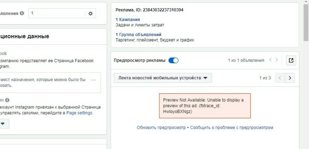
Task: Open ad preview in new window icon
Action: pyautogui.click(x=291, y=60)
